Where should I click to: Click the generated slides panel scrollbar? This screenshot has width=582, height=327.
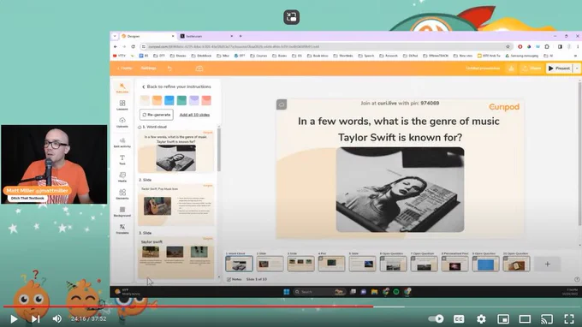(x=218, y=150)
